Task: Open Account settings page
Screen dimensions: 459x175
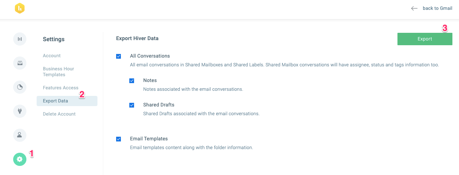Action: pos(52,56)
